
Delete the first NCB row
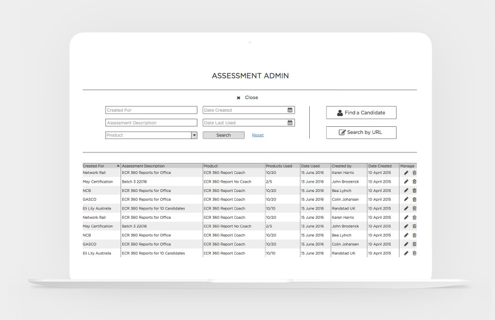(x=415, y=190)
